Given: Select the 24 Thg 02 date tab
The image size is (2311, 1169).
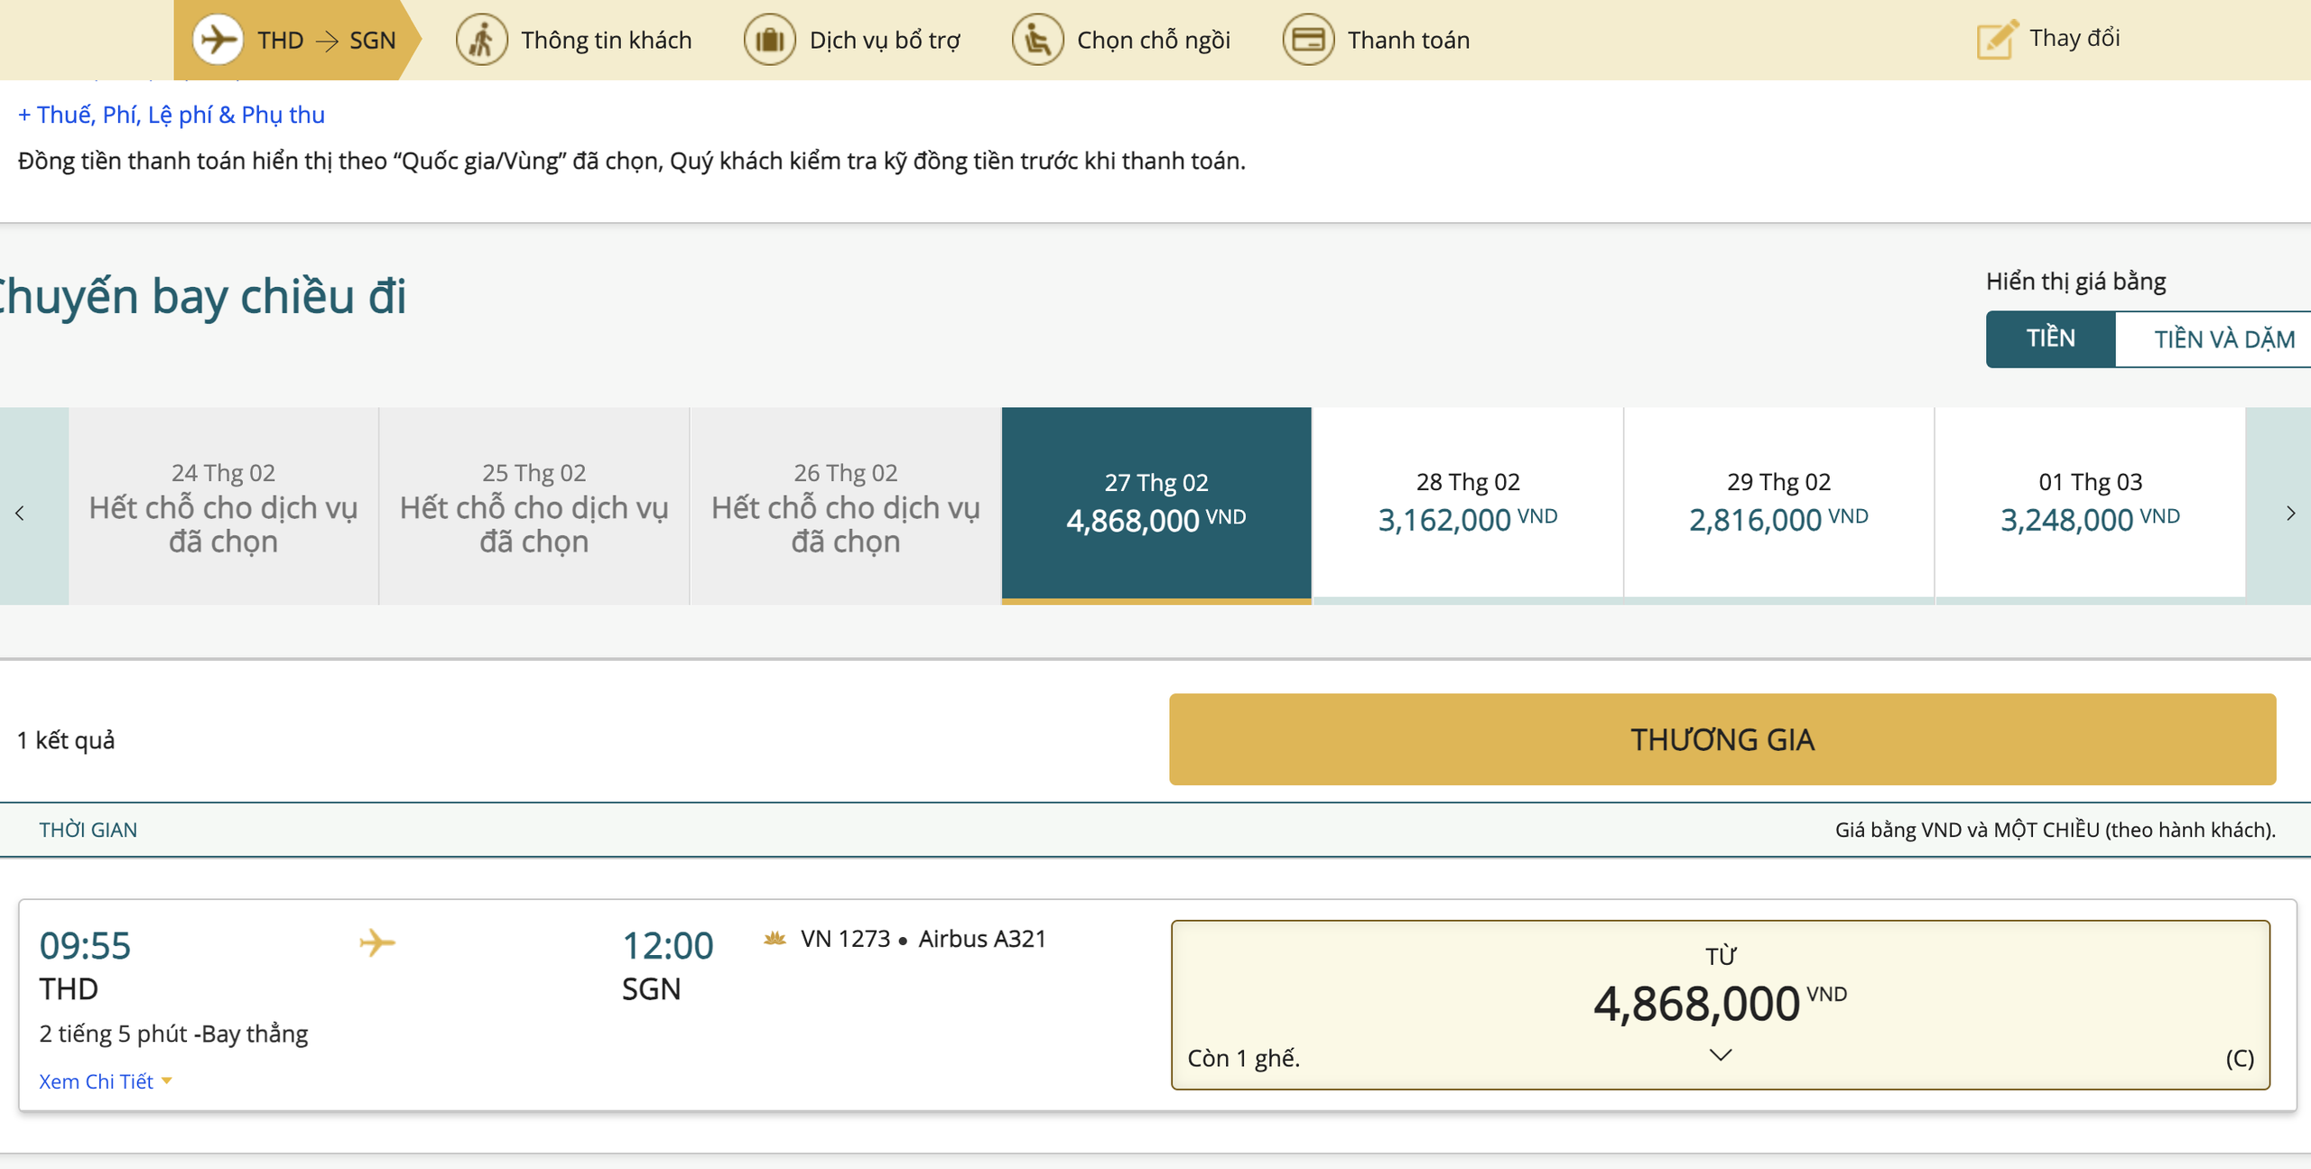Looking at the screenshot, I should [224, 506].
